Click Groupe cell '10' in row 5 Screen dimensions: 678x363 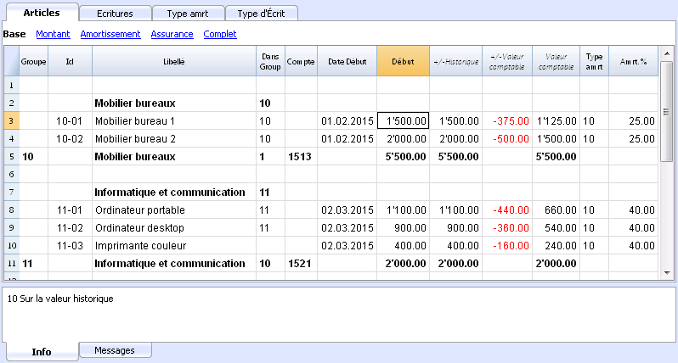33,156
